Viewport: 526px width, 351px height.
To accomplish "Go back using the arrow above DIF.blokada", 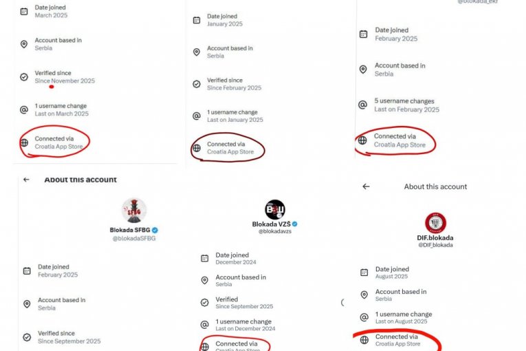I will tap(366, 187).
